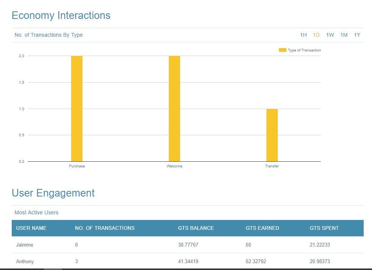
Task: Select the Transfer transactions bar
Action: coord(272,134)
